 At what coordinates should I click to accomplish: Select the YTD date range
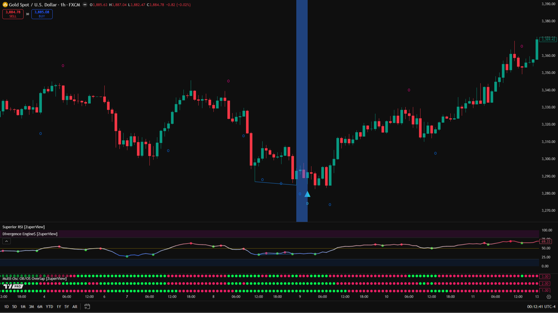click(49, 307)
